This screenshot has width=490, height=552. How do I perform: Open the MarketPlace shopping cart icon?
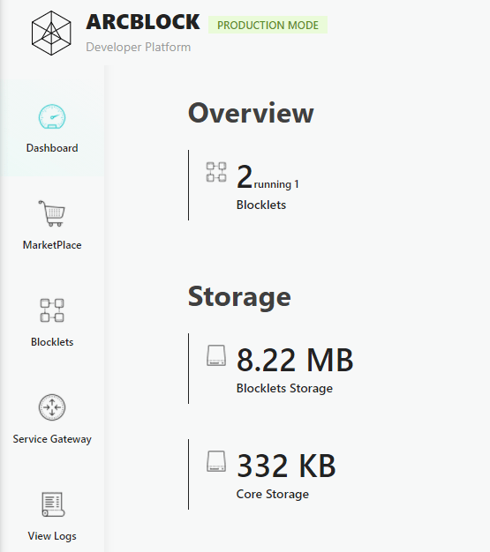(x=52, y=213)
